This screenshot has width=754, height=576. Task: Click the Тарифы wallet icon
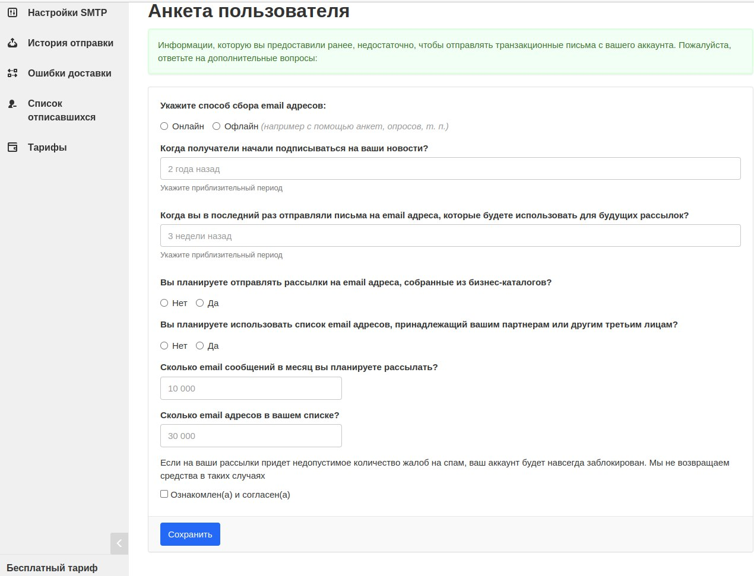click(x=12, y=147)
